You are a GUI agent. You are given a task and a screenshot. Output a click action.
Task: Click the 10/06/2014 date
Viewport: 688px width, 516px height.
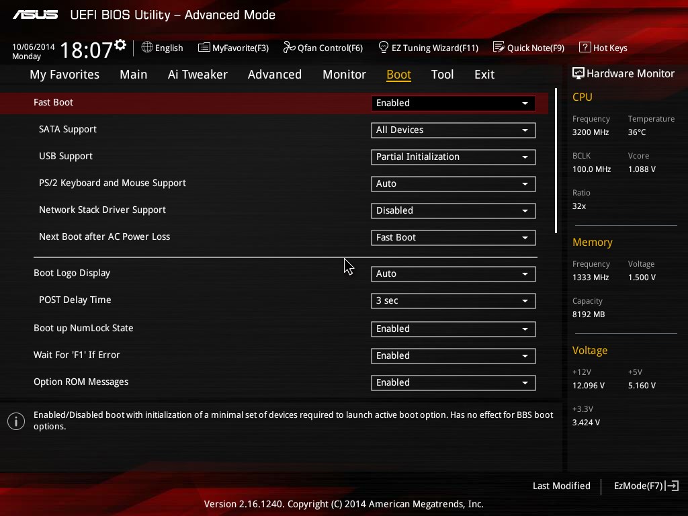(x=34, y=46)
